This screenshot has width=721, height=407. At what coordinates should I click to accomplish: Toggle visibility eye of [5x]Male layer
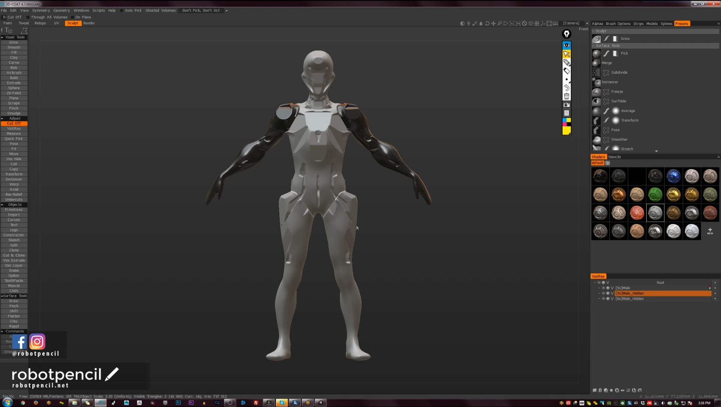603,288
